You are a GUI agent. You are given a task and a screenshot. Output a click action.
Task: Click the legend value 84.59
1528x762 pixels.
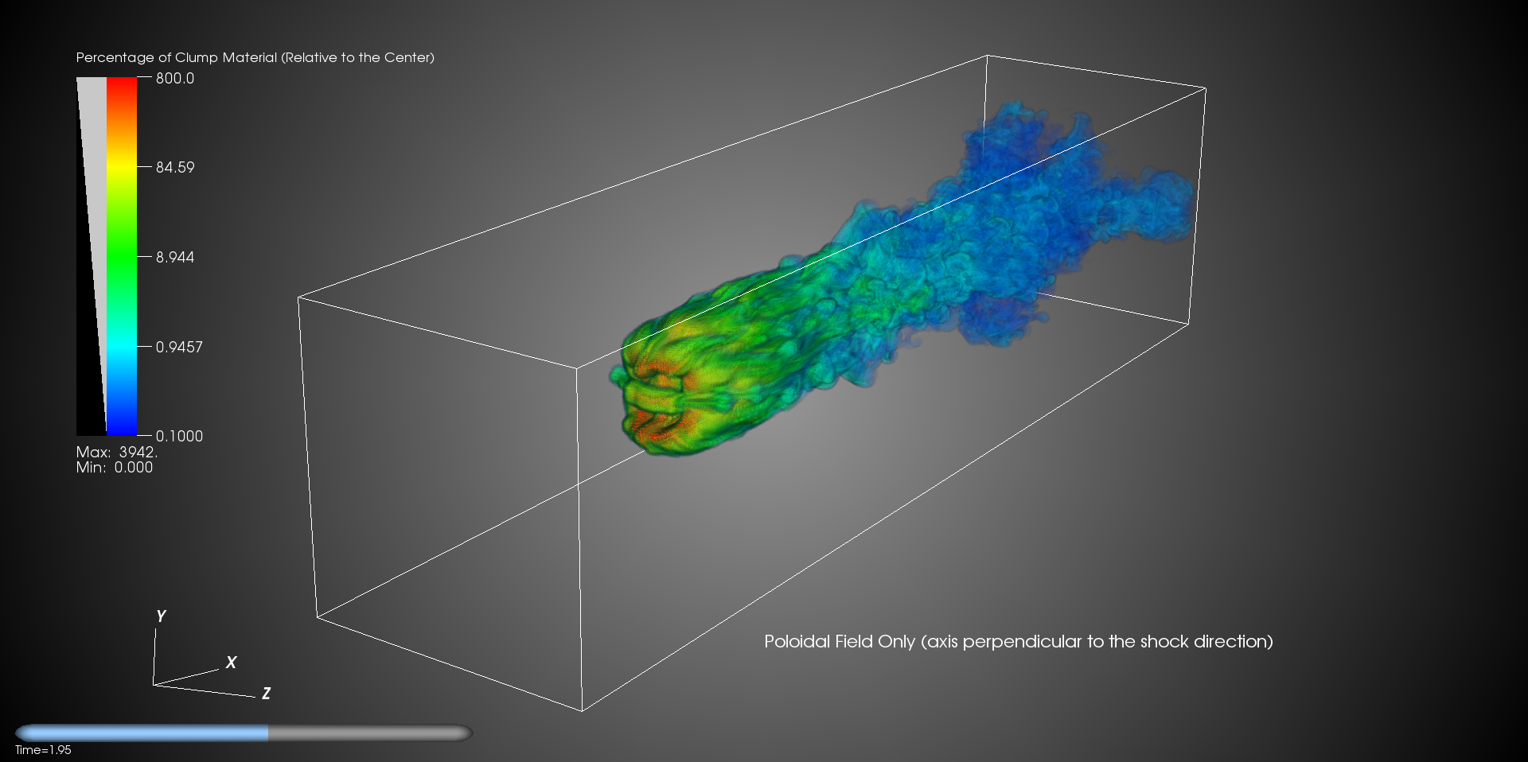[x=175, y=167]
